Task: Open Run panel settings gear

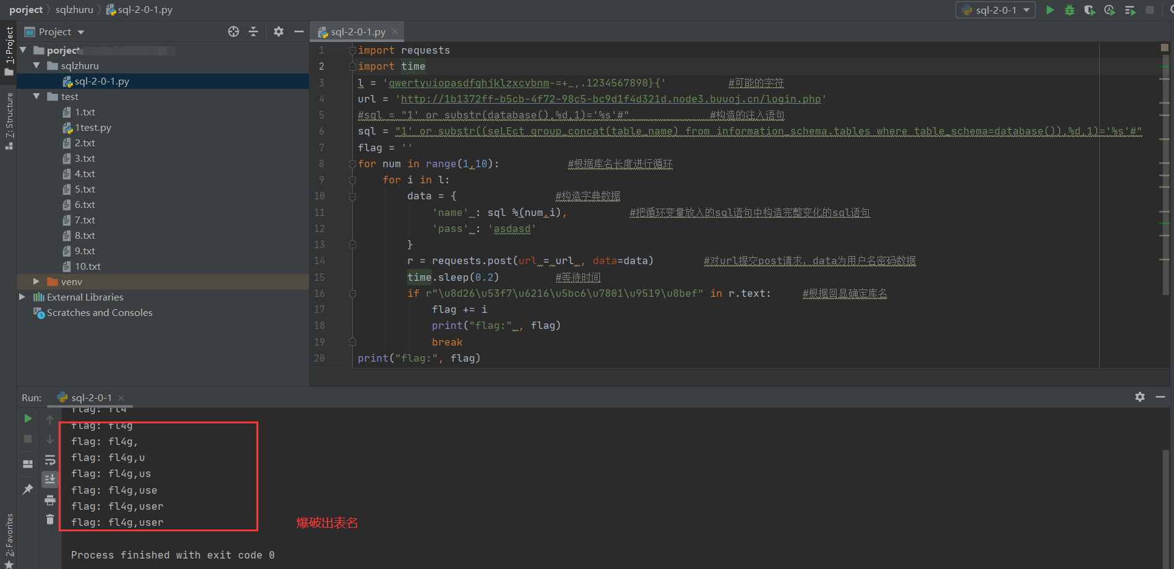Action: click(1140, 397)
